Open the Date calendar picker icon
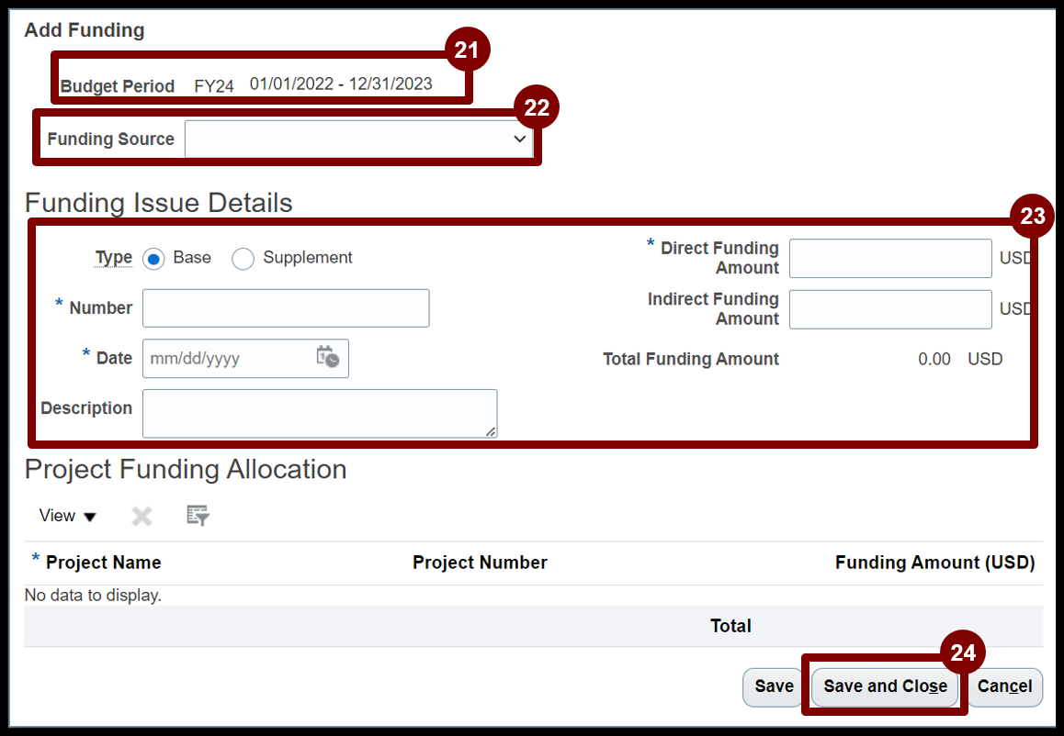 click(x=328, y=357)
